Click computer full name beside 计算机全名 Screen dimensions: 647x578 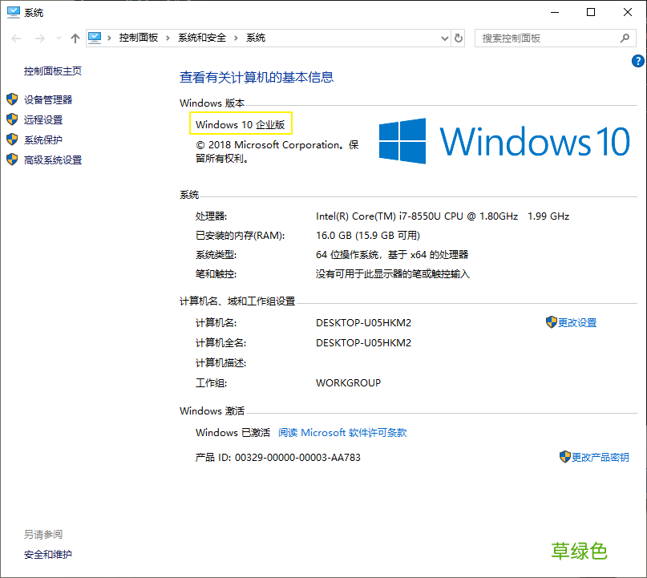coord(363,343)
